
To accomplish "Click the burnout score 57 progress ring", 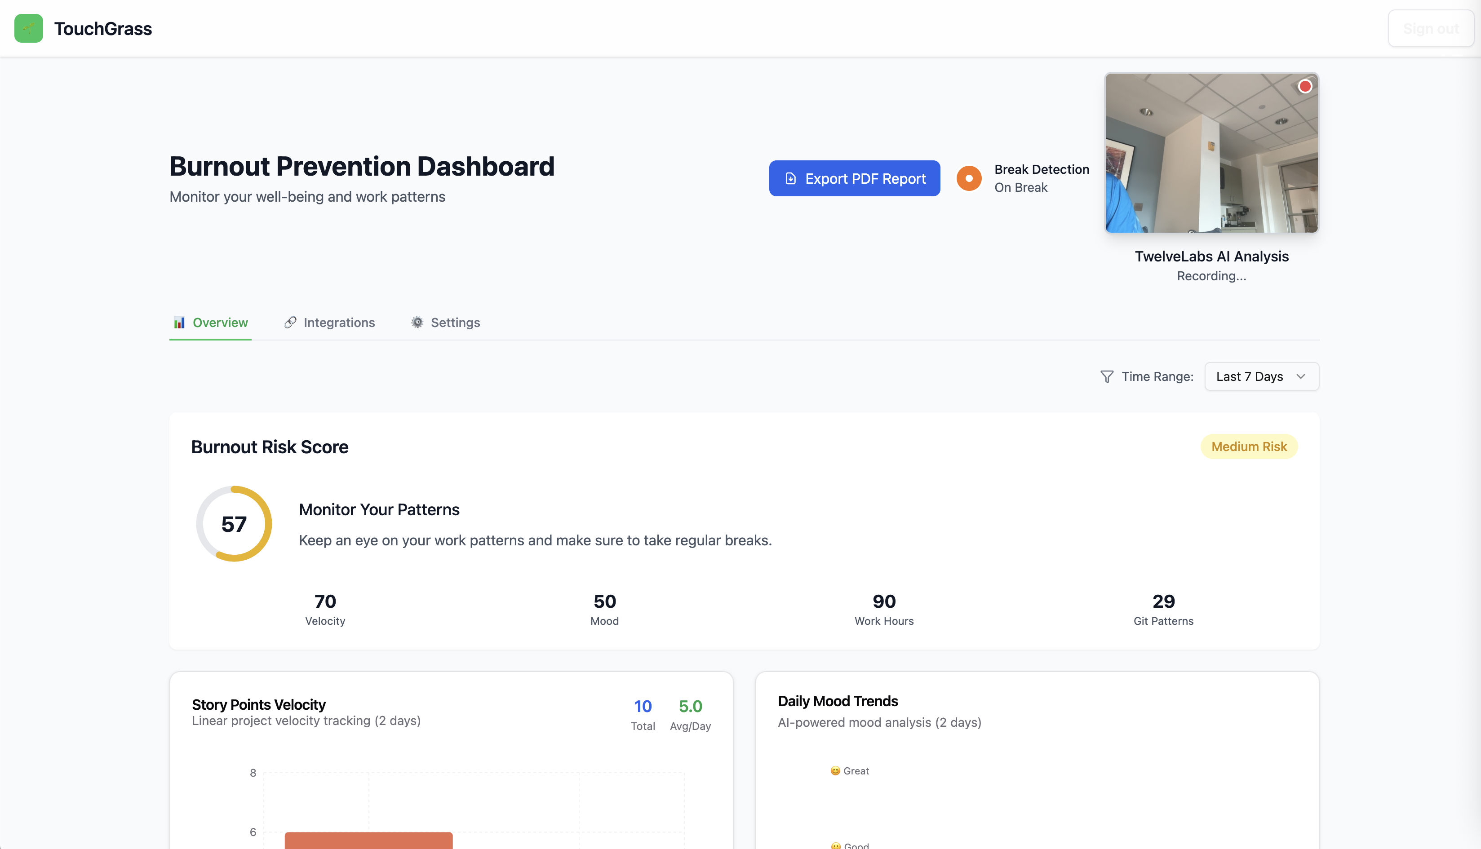I will point(234,524).
